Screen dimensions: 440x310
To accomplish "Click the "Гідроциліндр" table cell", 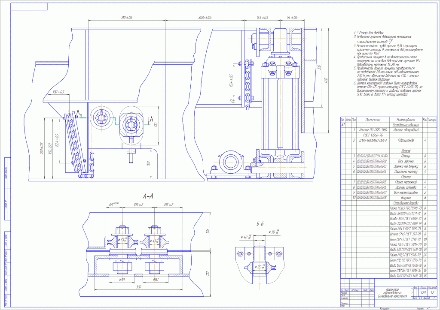I will pyautogui.click(x=406, y=140).
